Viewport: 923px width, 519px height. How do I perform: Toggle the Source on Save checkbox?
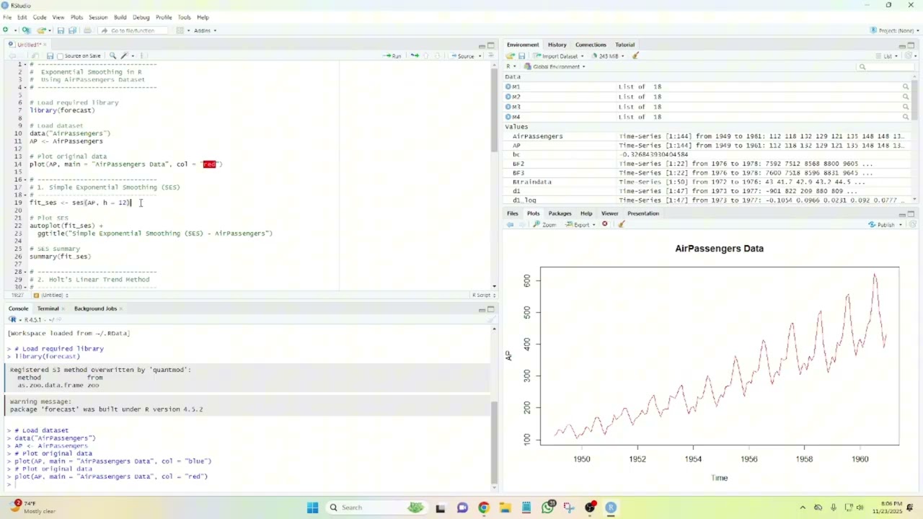(61, 56)
